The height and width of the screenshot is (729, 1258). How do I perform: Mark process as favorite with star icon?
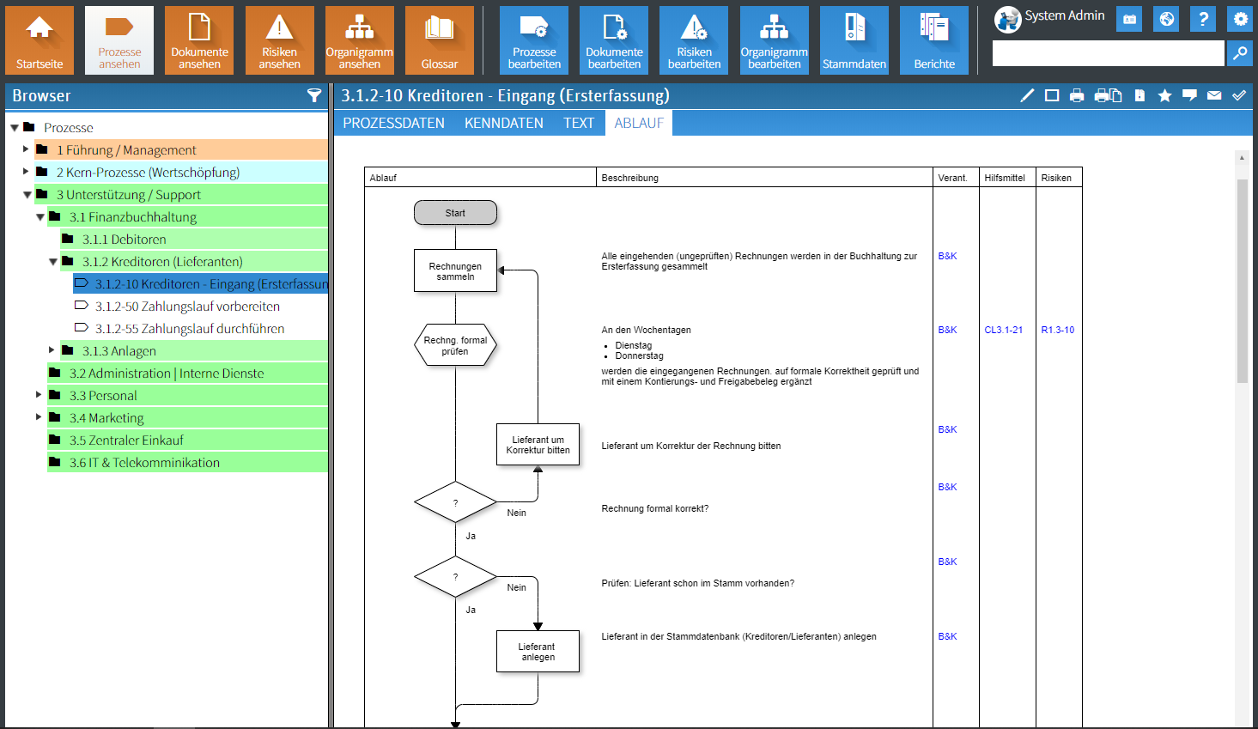coord(1164,95)
